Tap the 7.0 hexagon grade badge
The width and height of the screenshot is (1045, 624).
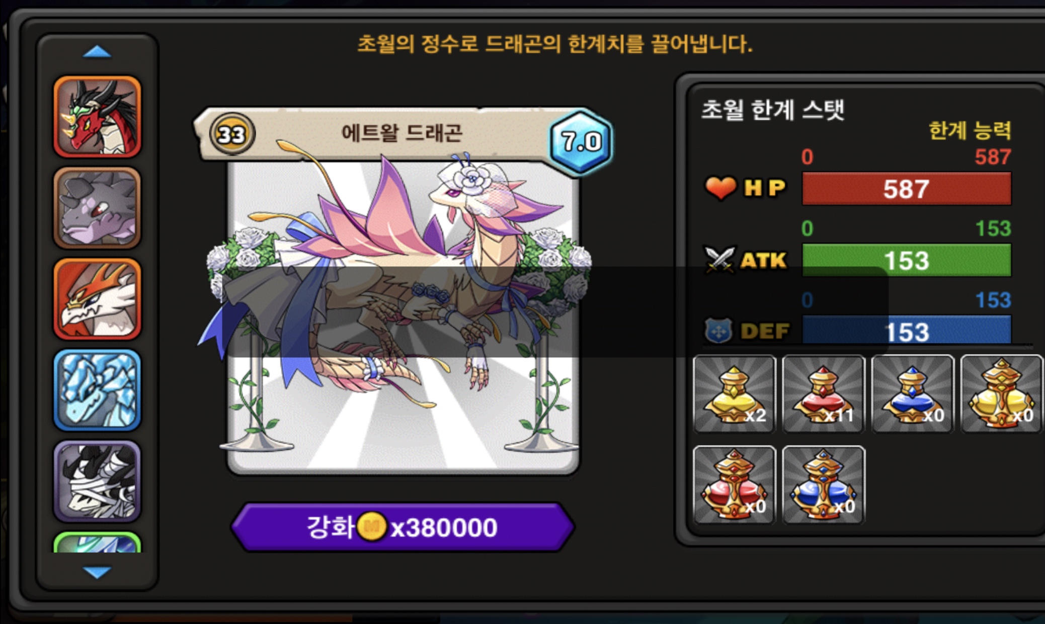[581, 142]
